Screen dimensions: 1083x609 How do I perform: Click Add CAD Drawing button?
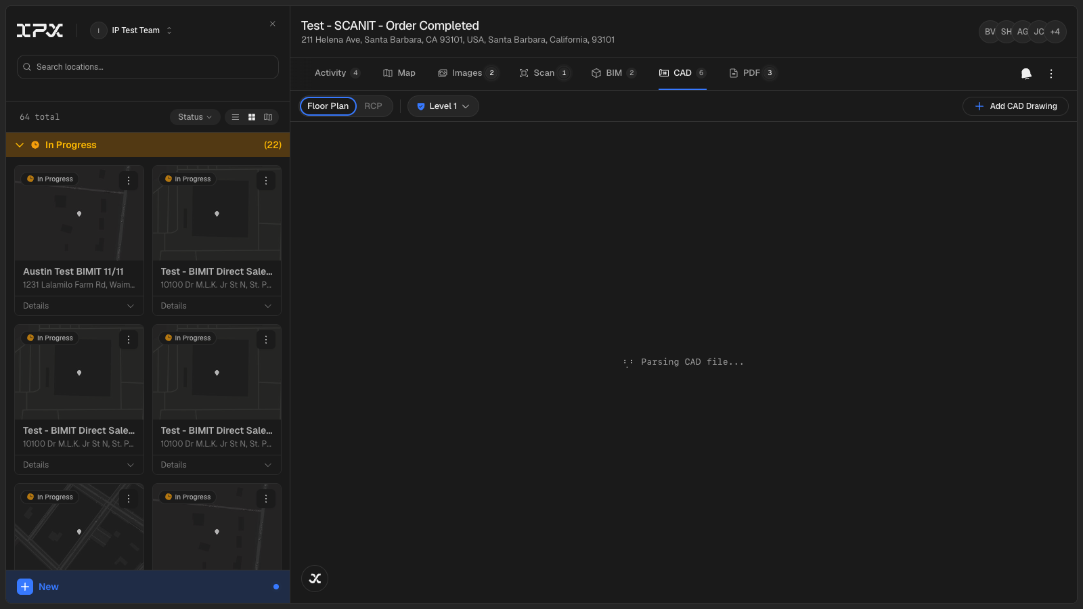pos(1015,106)
